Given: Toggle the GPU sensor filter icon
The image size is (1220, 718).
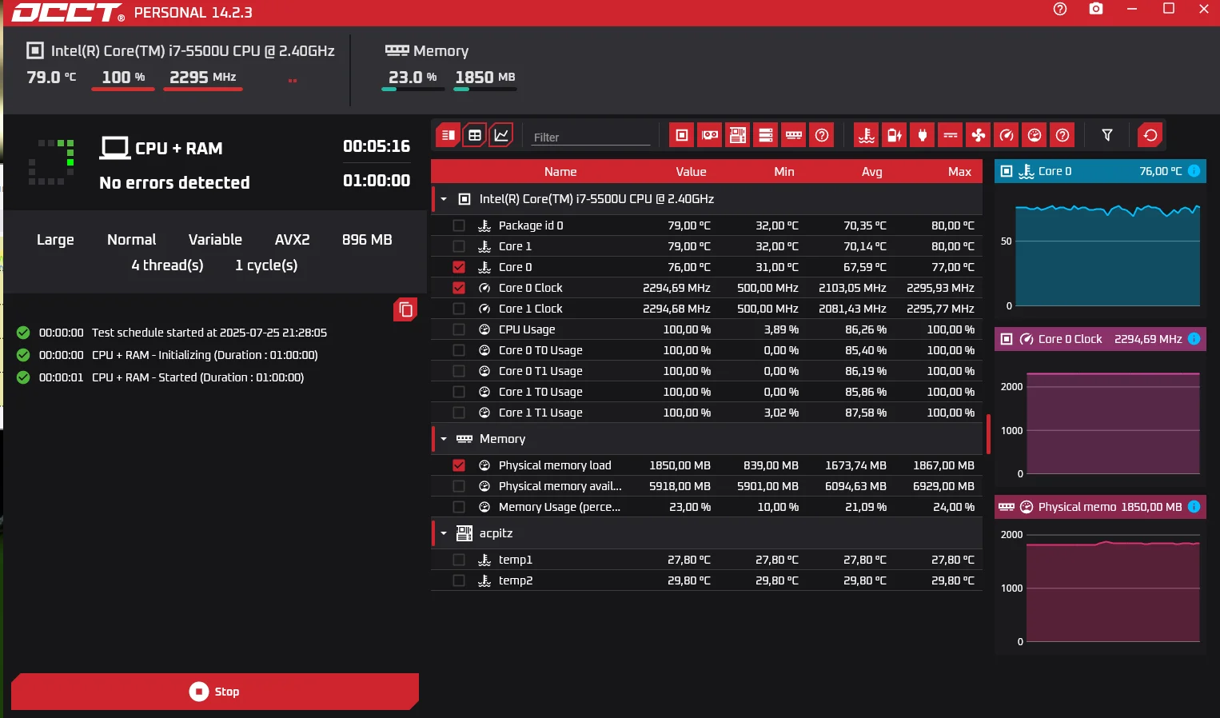Looking at the screenshot, I should click(x=710, y=135).
